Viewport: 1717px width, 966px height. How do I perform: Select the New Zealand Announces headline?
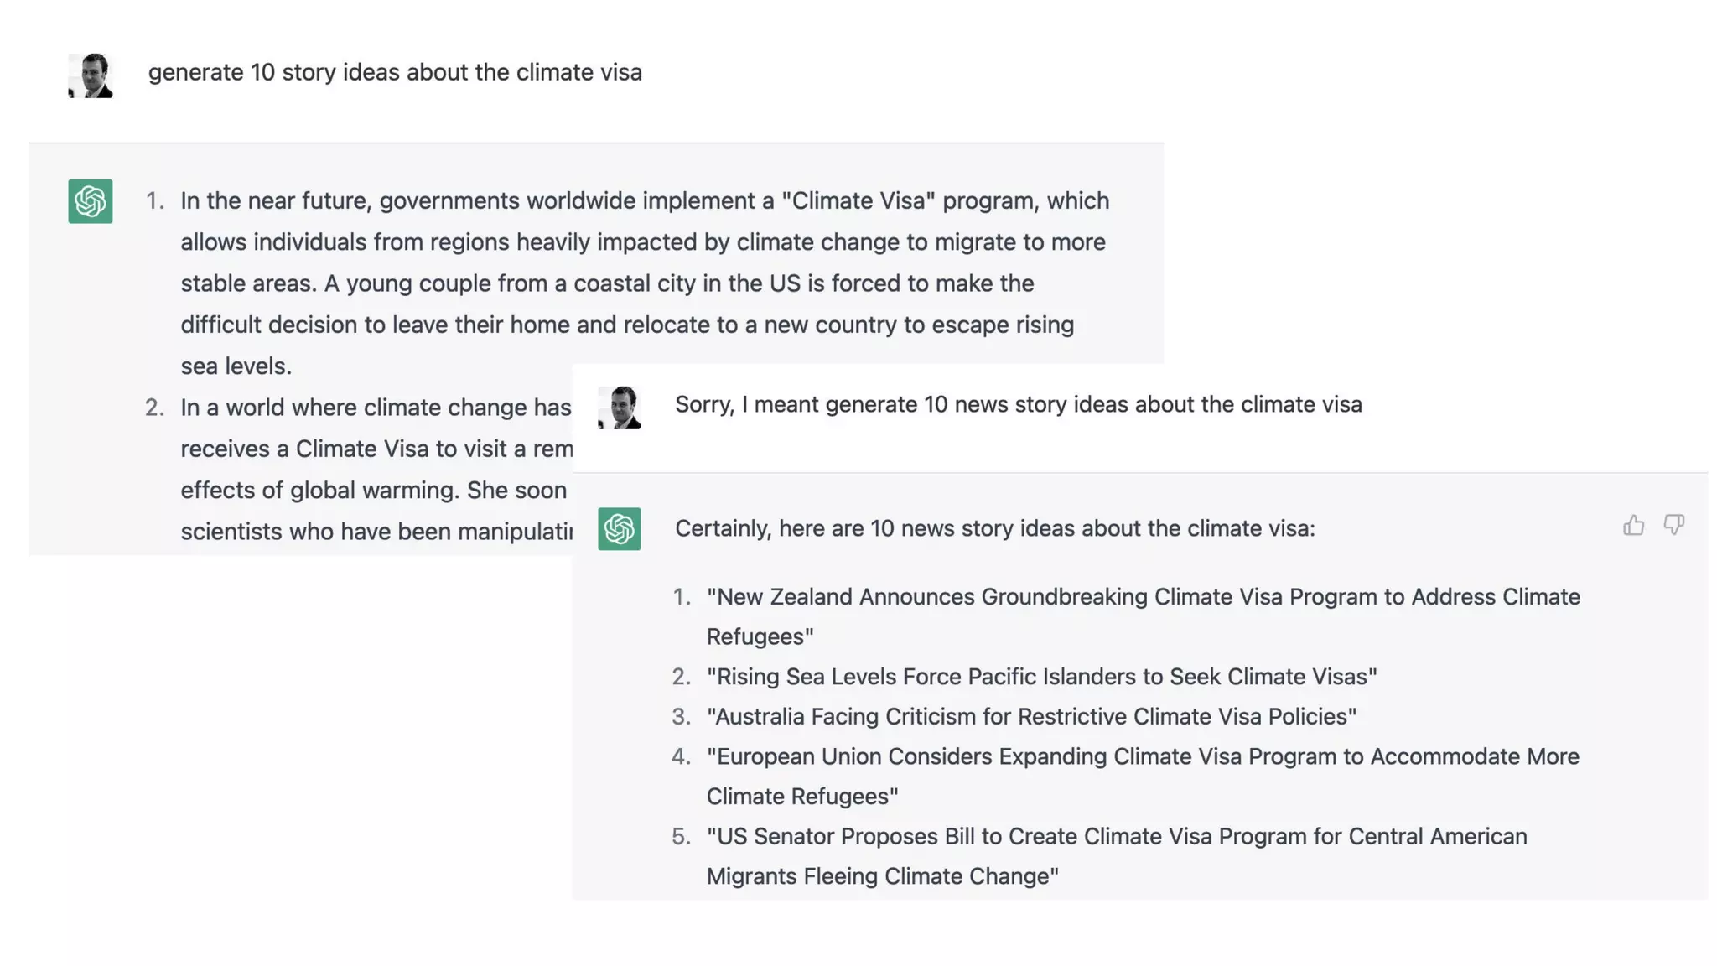[1144, 616]
